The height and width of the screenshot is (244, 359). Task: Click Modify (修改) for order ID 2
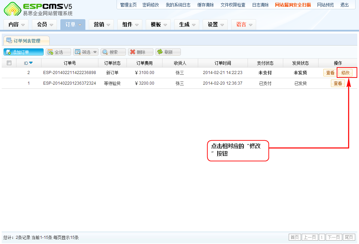coord(345,73)
